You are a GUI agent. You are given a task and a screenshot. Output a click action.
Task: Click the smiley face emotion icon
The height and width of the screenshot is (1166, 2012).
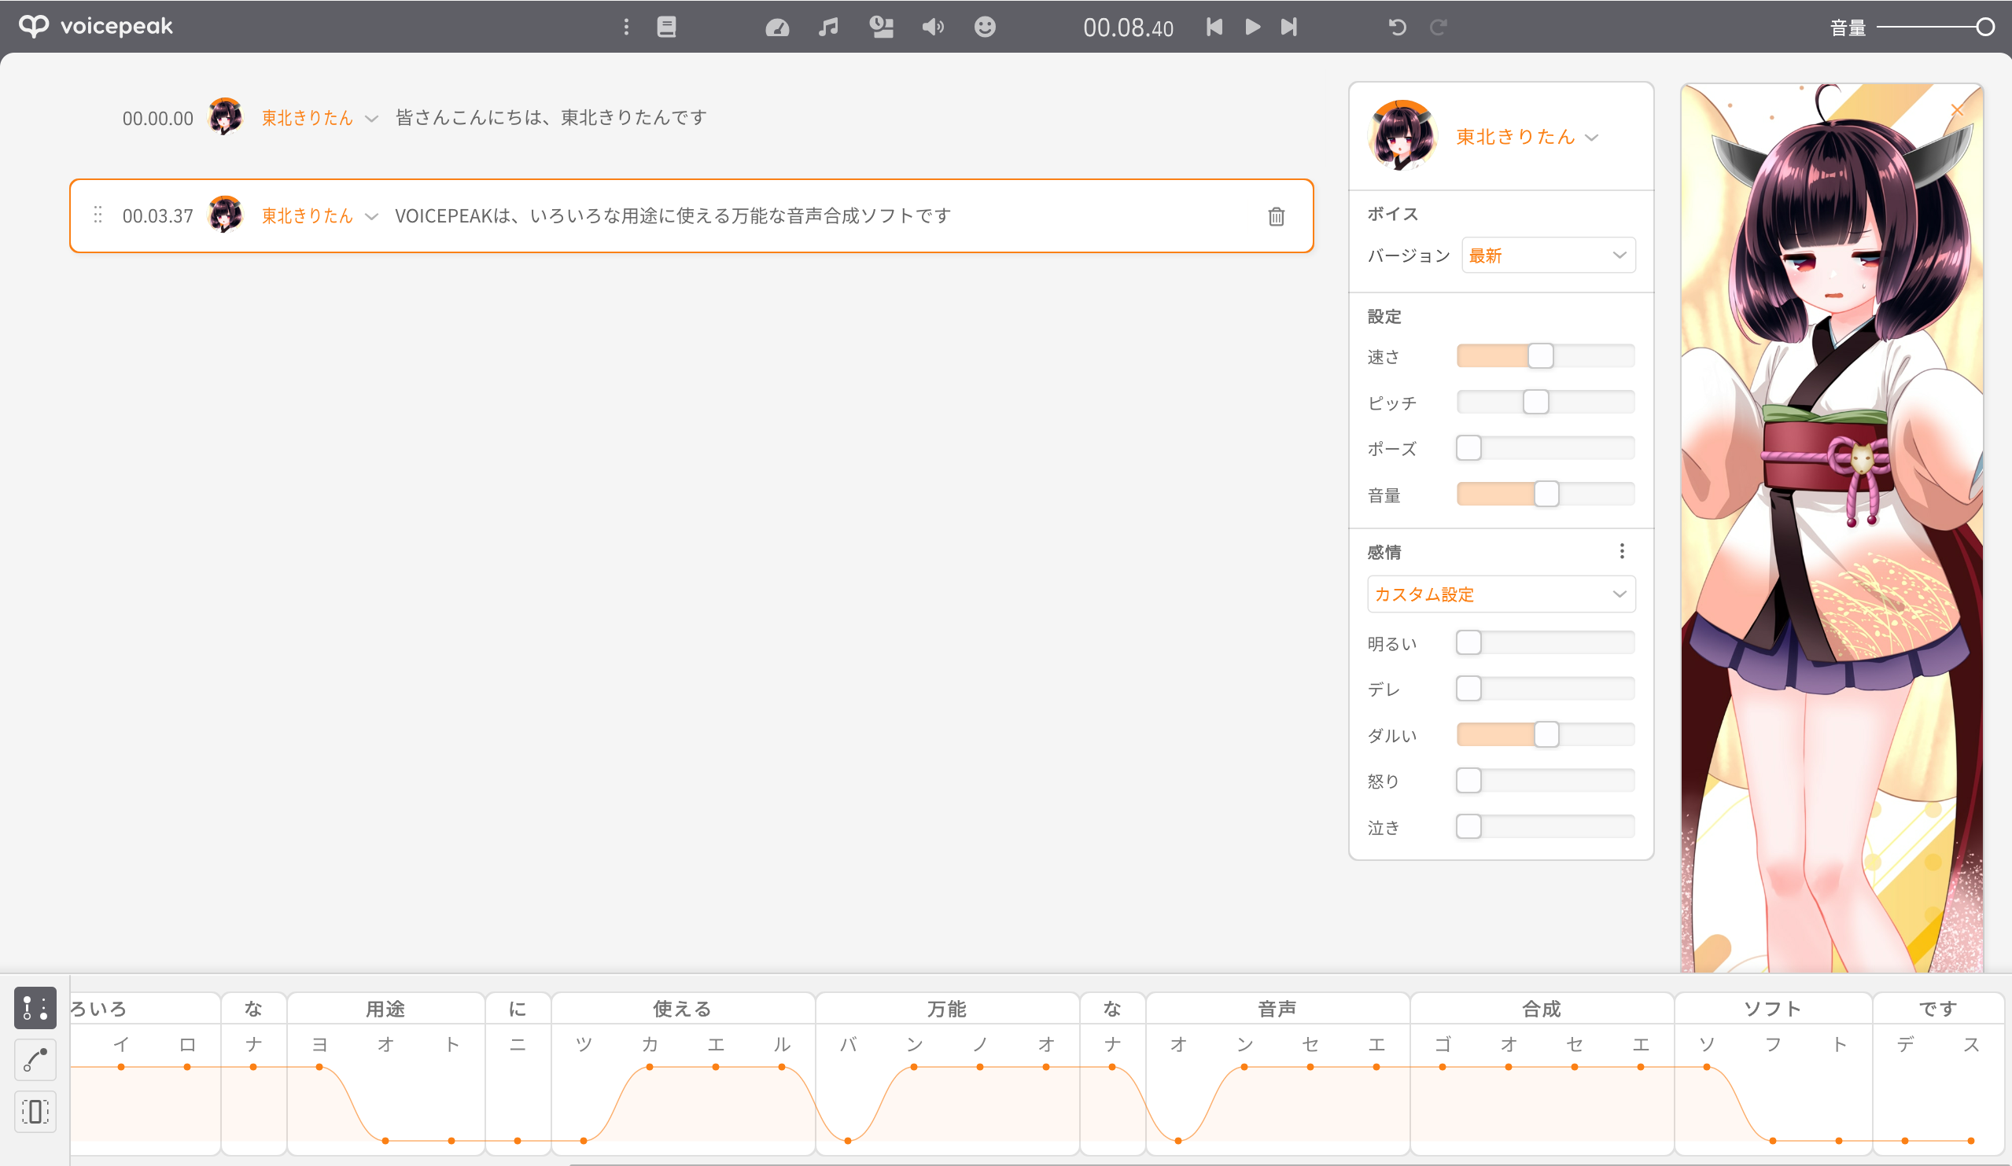click(x=985, y=28)
